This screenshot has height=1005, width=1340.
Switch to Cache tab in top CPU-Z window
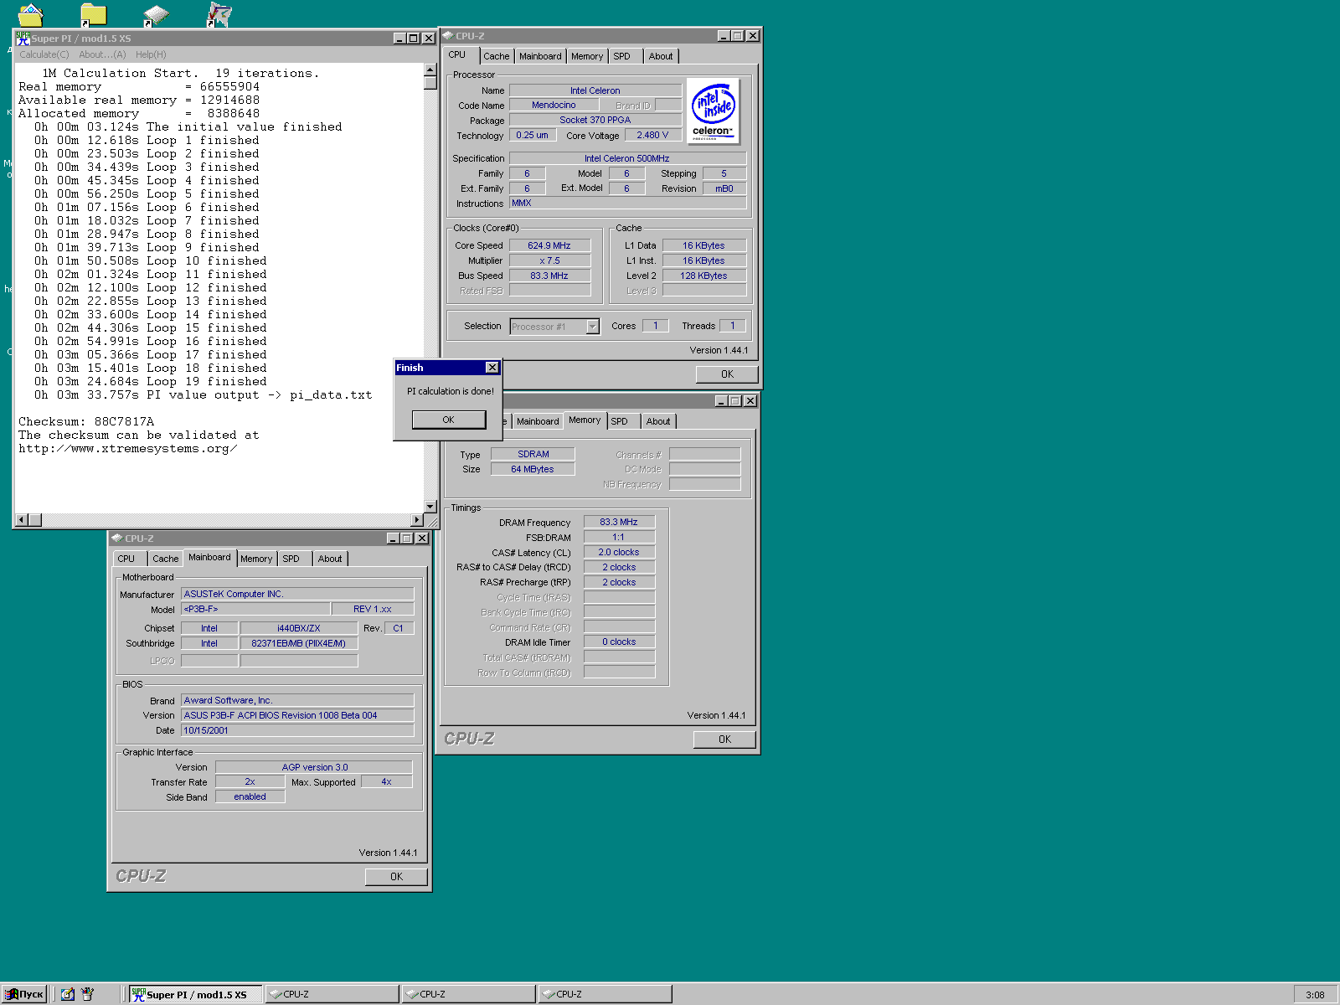coord(496,56)
